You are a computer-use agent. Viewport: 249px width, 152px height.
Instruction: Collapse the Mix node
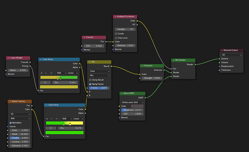(x=90, y=62)
